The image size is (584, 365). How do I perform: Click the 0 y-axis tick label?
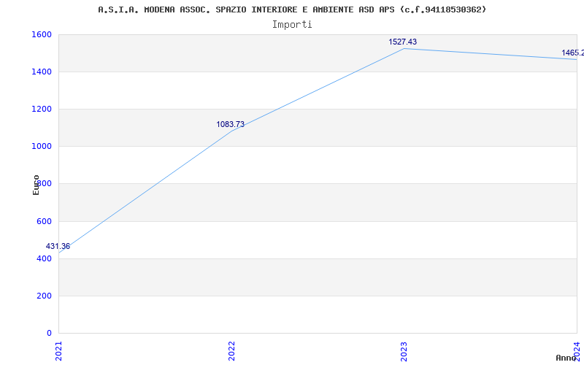coord(49,333)
